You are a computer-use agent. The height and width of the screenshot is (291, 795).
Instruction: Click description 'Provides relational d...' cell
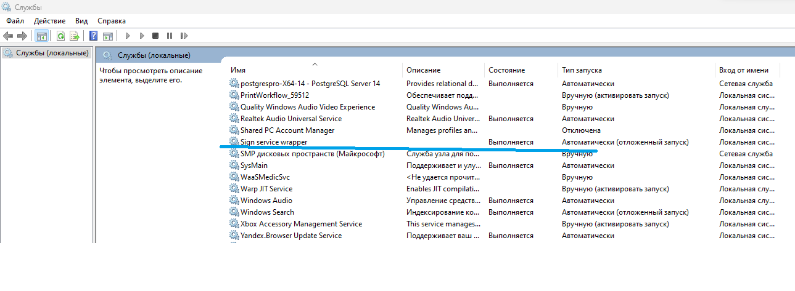442,84
